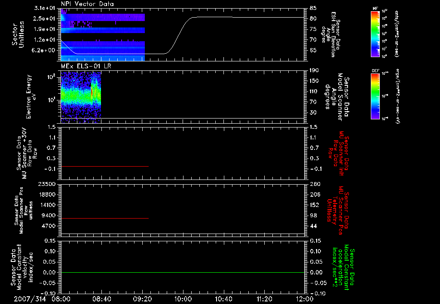Click the 44 telemetry tick label
The width and height of the screenshot is (440, 304).
313,226
